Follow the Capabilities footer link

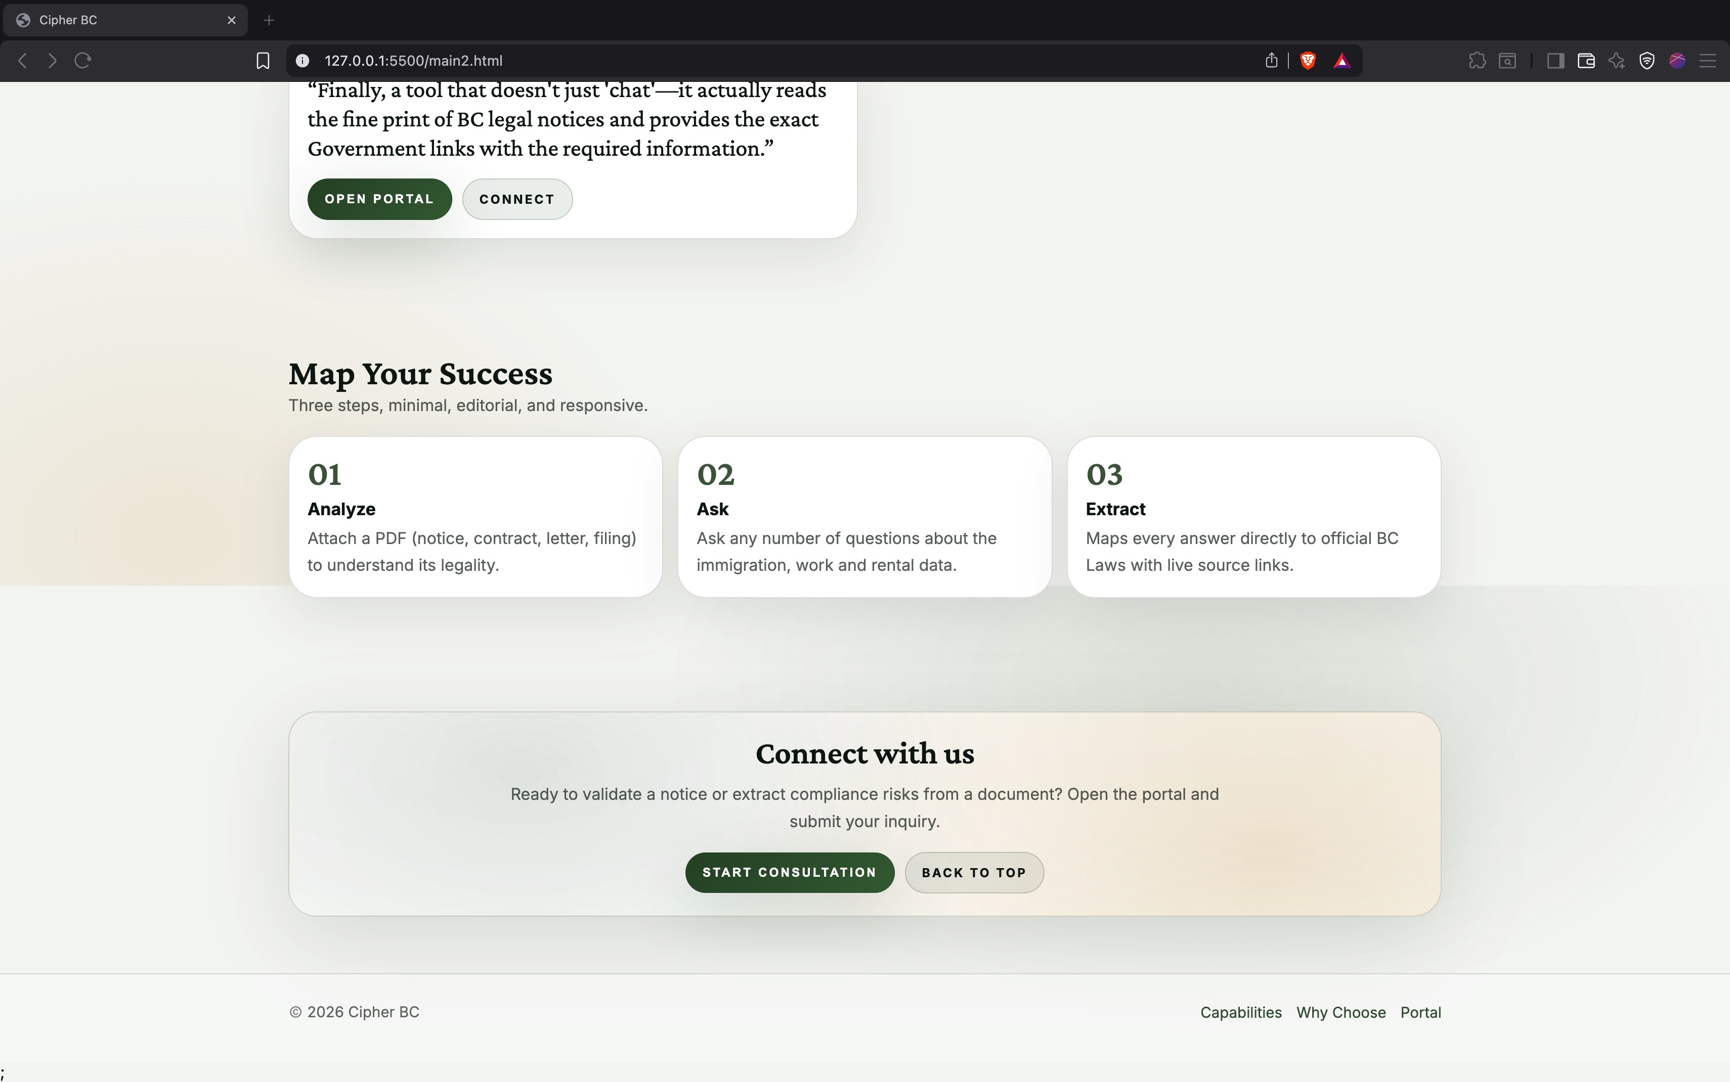point(1240,1013)
